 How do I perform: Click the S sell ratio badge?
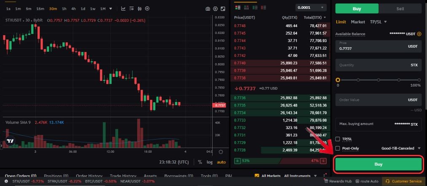tap(324, 161)
